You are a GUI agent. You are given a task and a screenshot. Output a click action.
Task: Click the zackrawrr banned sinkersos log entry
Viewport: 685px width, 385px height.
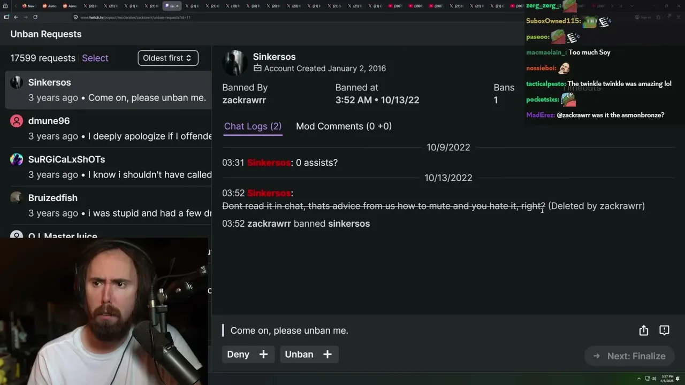(296, 224)
